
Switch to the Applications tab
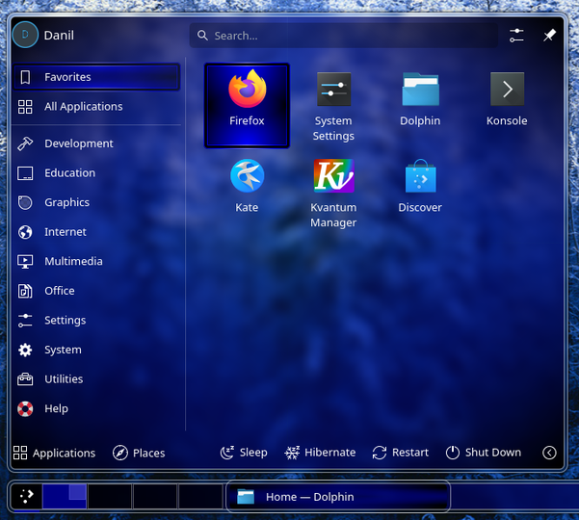tap(54, 453)
